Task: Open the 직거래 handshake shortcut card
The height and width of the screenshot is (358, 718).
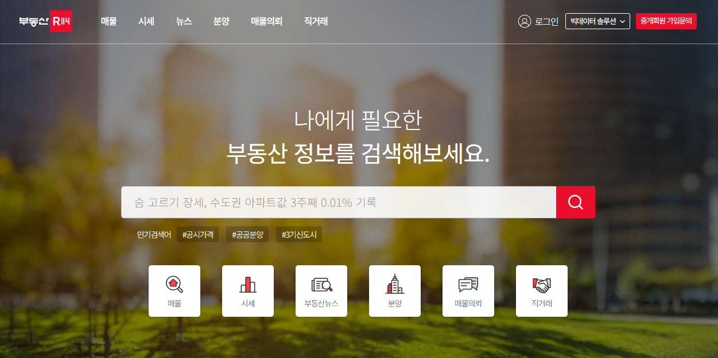Action: [542, 291]
